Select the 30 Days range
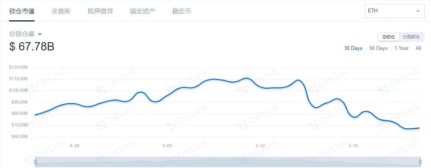The width and height of the screenshot is (431, 168). point(353,48)
